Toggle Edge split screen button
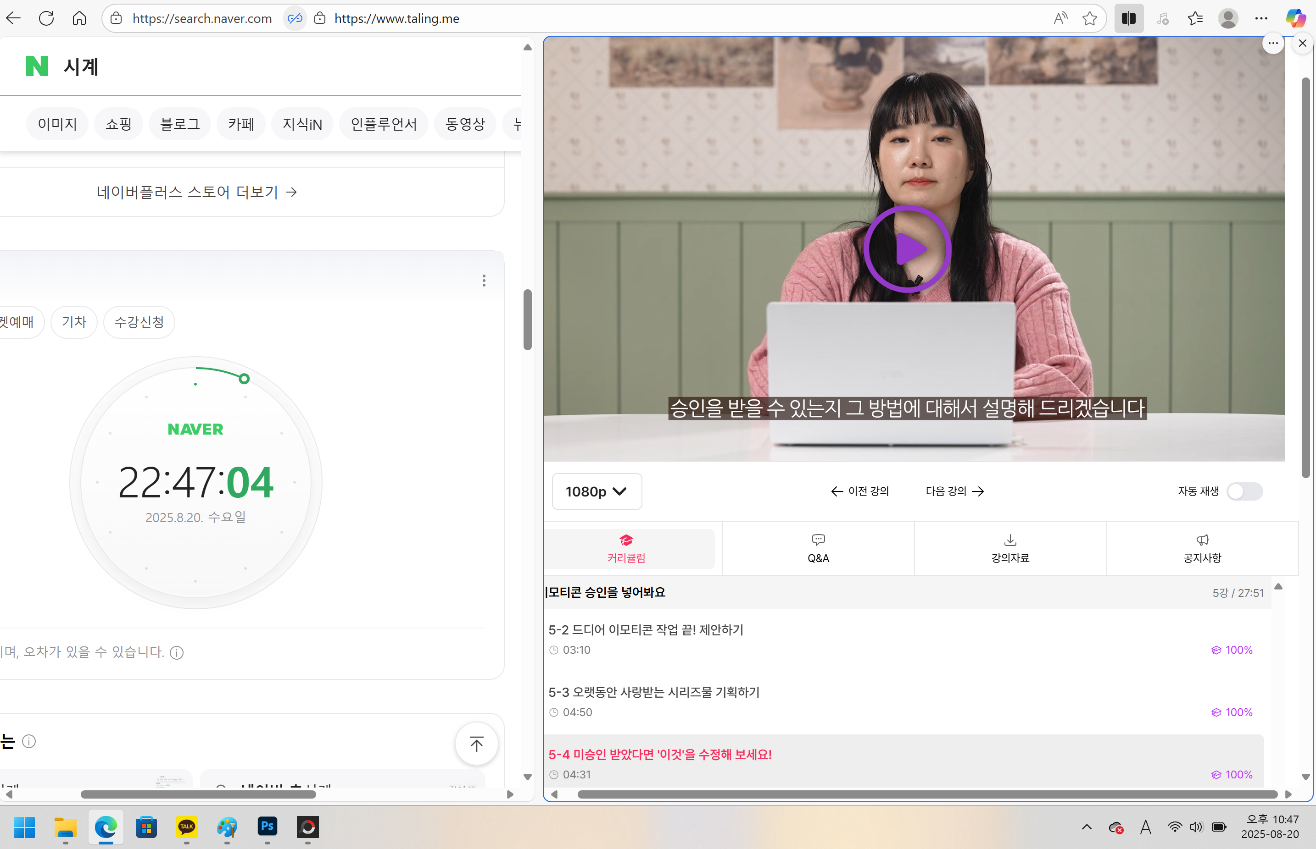This screenshot has height=849, width=1316. pyautogui.click(x=1128, y=19)
